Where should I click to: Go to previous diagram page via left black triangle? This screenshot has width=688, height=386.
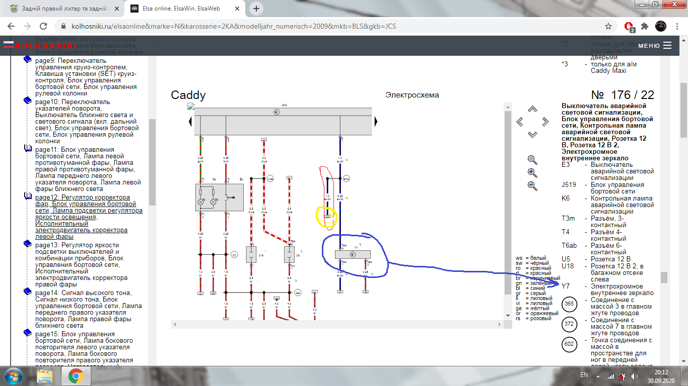pos(190,121)
